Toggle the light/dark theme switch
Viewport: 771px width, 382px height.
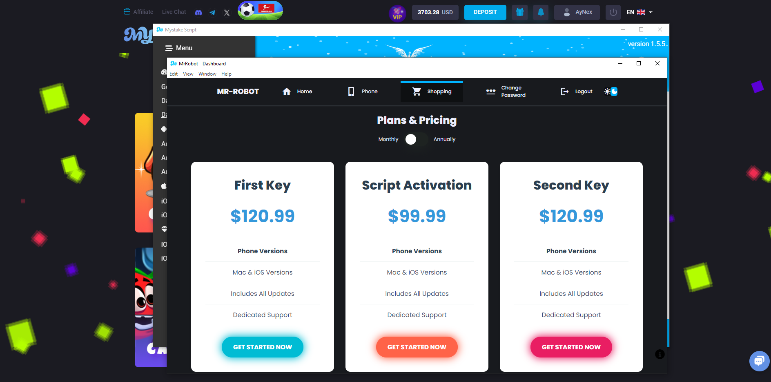(x=611, y=92)
